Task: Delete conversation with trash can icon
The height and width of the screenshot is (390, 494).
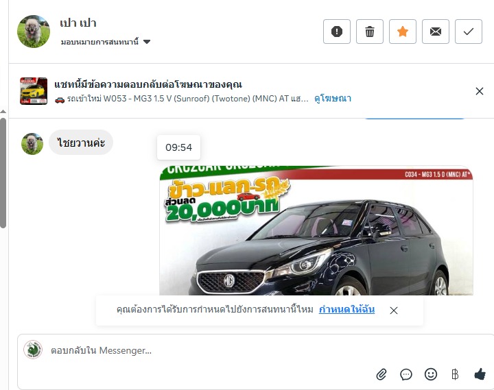Action: 370,32
